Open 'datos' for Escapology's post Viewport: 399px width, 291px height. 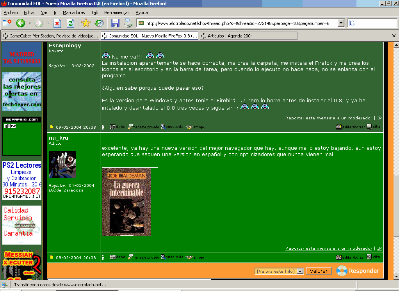click(x=118, y=127)
